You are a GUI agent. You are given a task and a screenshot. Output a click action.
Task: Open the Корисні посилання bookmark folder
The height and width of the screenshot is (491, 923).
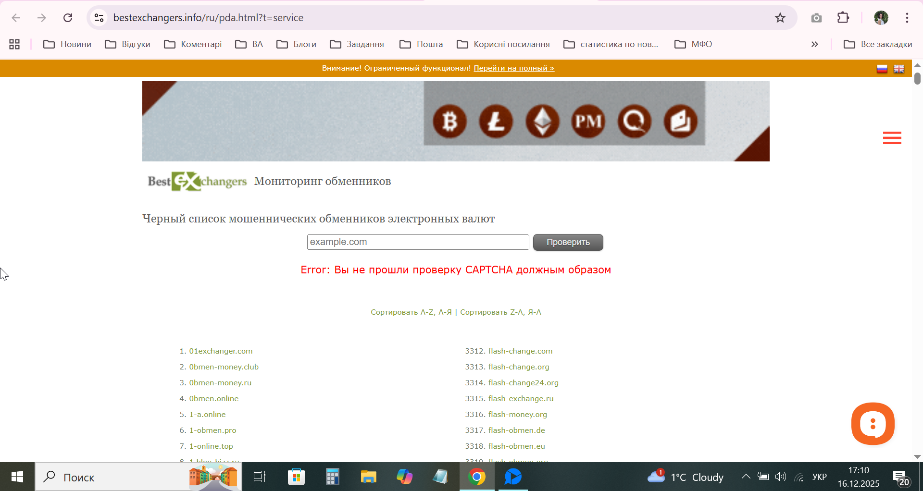[503, 44]
